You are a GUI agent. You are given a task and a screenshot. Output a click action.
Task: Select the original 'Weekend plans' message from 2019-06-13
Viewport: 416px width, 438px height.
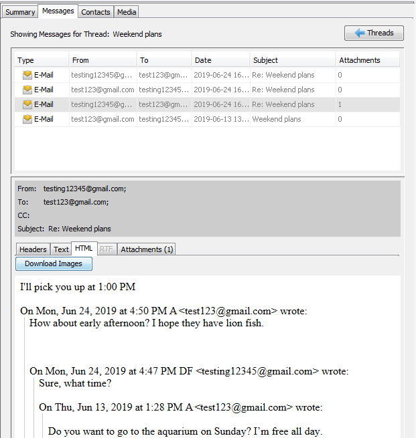coord(207,119)
